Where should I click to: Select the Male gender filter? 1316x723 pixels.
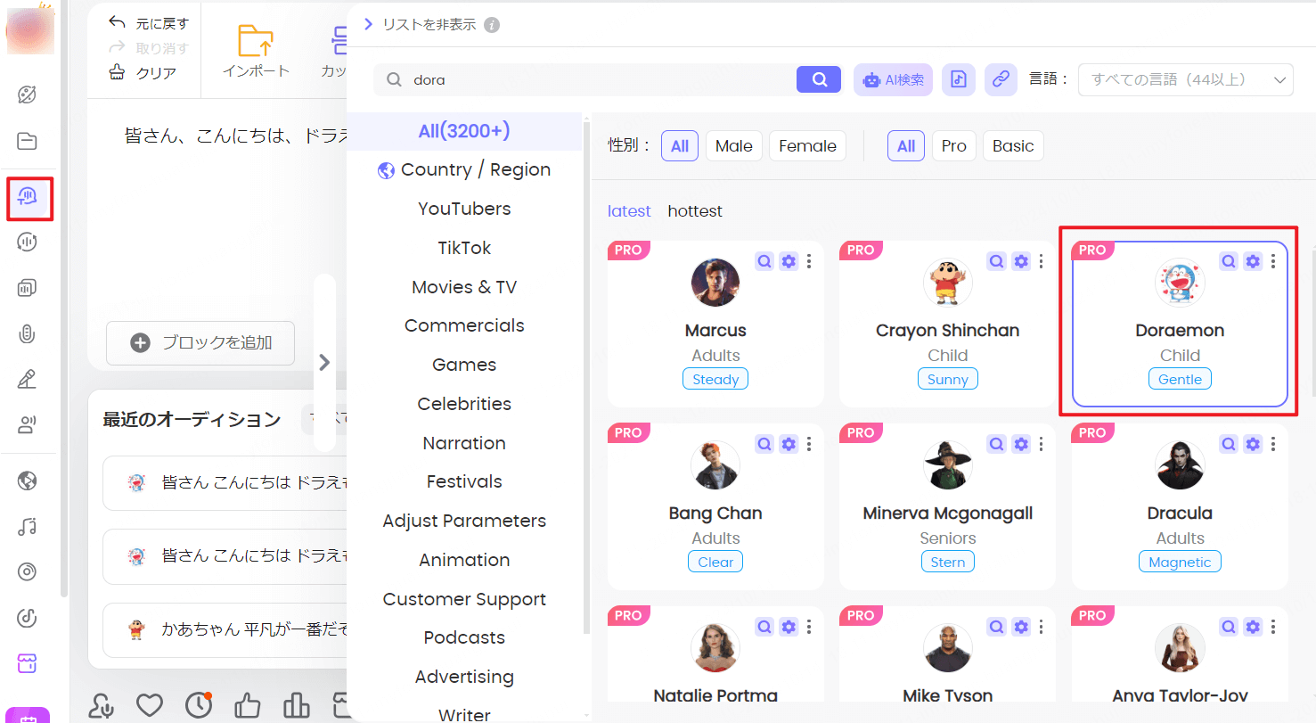click(x=734, y=146)
